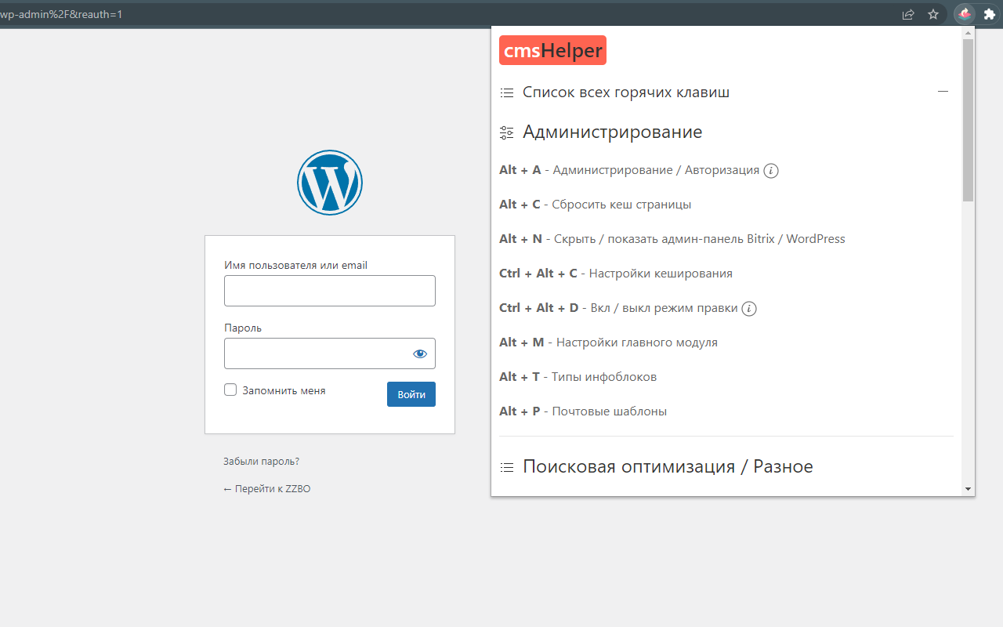The image size is (1003, 627).
Task: Click the Alt + A Администрирование / Авторизация entry
Action: point(629,170)
